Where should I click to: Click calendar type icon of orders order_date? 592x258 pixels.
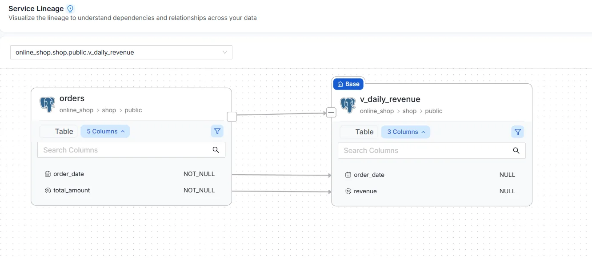tap(48, 174)
